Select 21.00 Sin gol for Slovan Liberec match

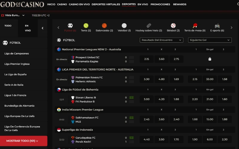tap(210, 99)
